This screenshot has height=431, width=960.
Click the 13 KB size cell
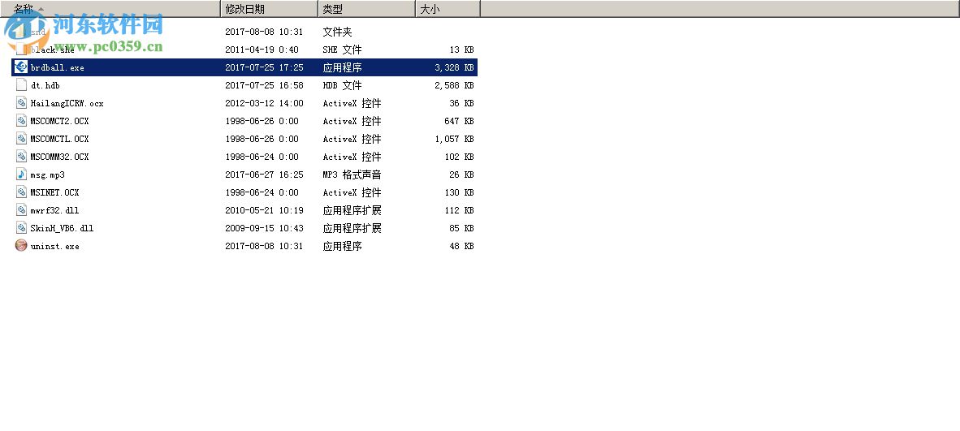461,50
